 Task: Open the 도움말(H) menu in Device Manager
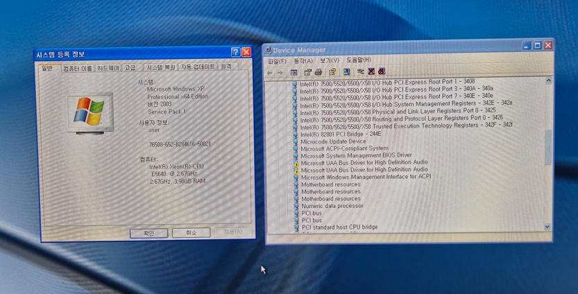pyautogui.click(x=358, y=60)
